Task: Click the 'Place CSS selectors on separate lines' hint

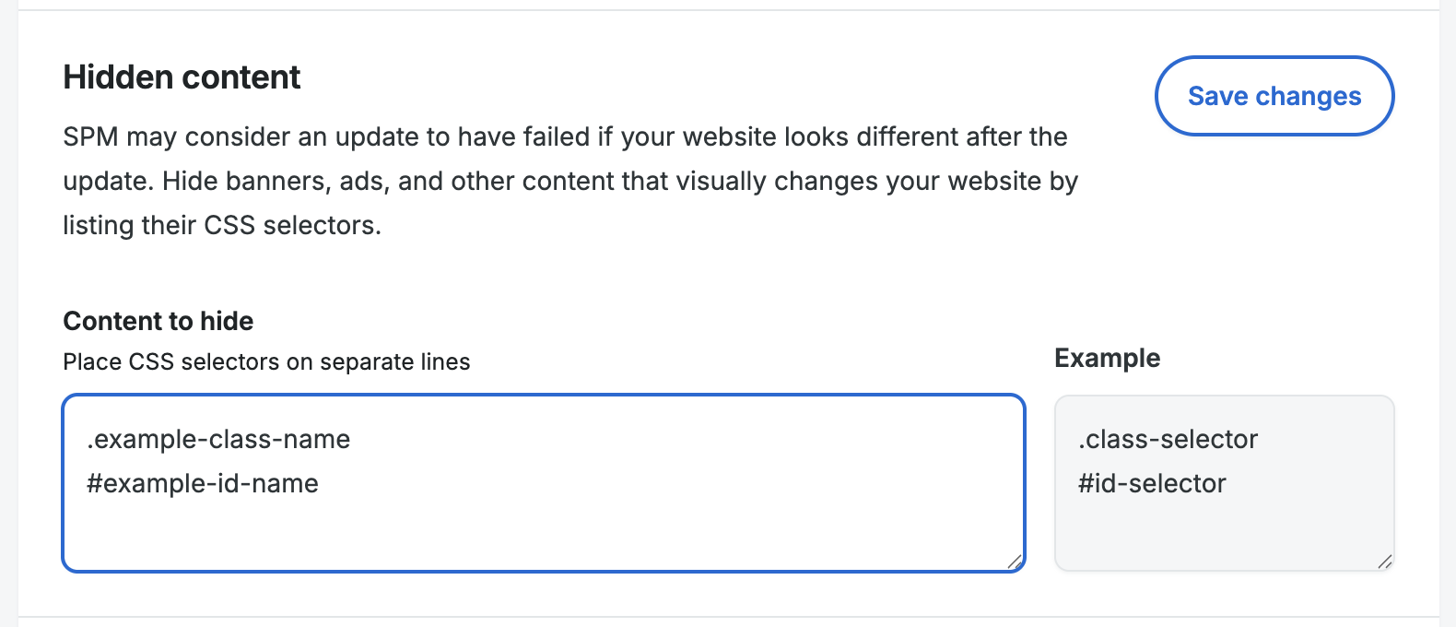Action: point(266,361)
